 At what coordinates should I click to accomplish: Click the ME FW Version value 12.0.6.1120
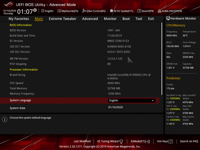[x=115, y=59]
